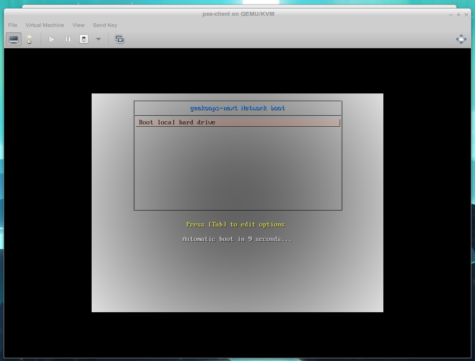Image resolution: width=475 pixels, height=361 pixels.
Task: Toggle fullscreen console view
Action: coord(461,39)
